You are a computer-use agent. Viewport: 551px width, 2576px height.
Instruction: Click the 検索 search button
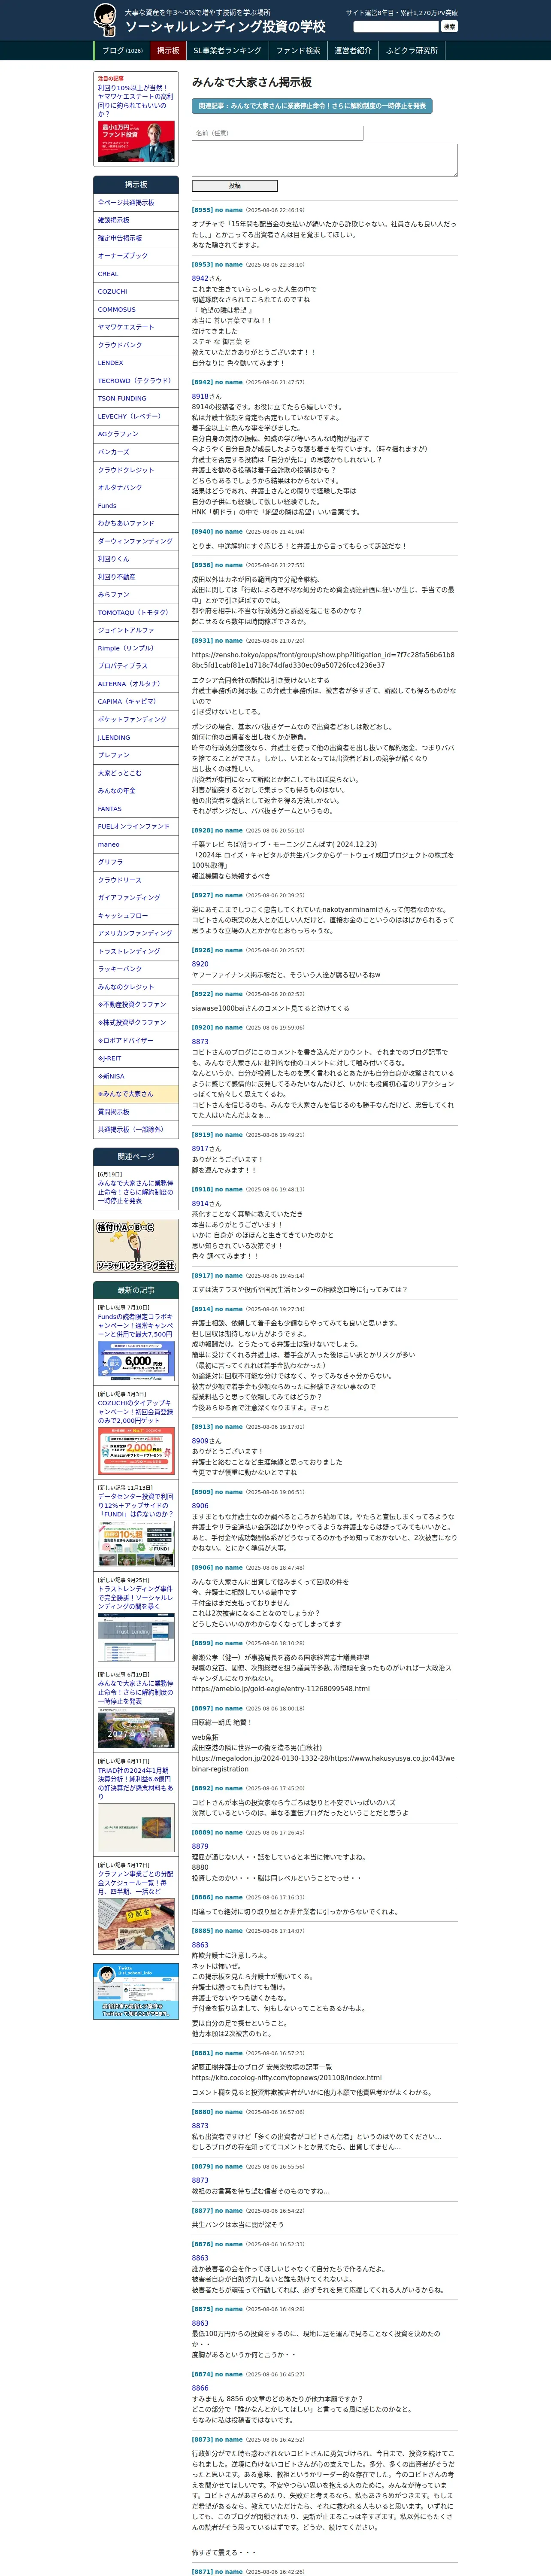point(449,27)
